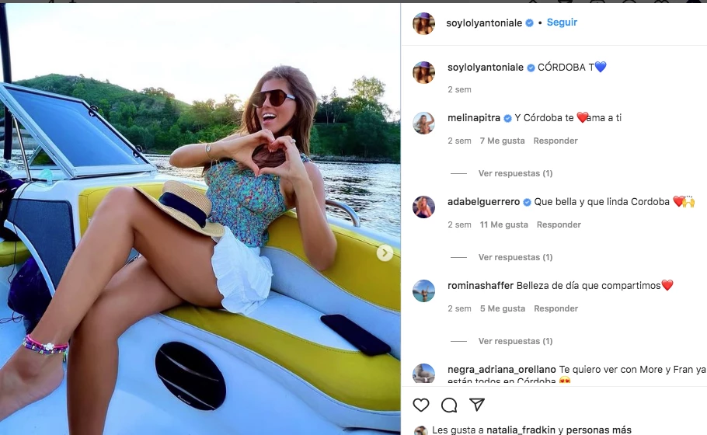Like the post with heart icon

421,405
